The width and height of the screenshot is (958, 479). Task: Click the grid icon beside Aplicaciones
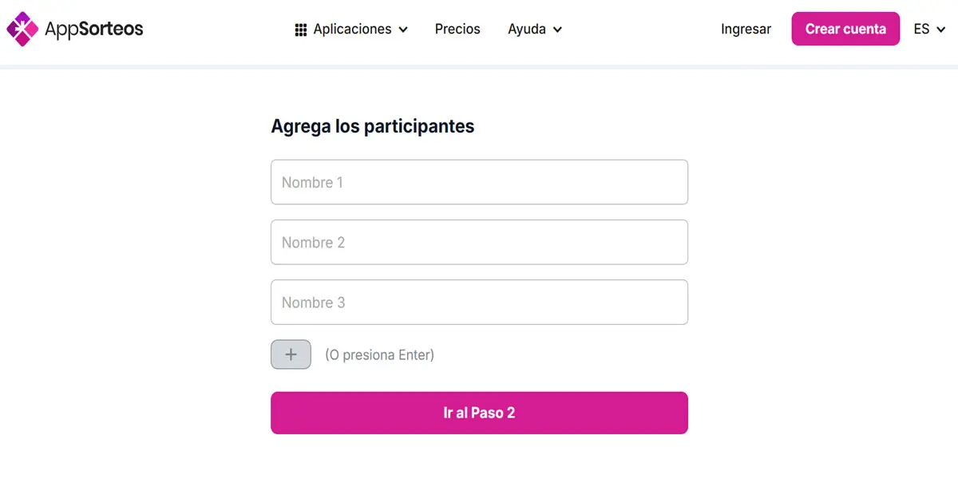pyautogui.click(x=301, y=29)
